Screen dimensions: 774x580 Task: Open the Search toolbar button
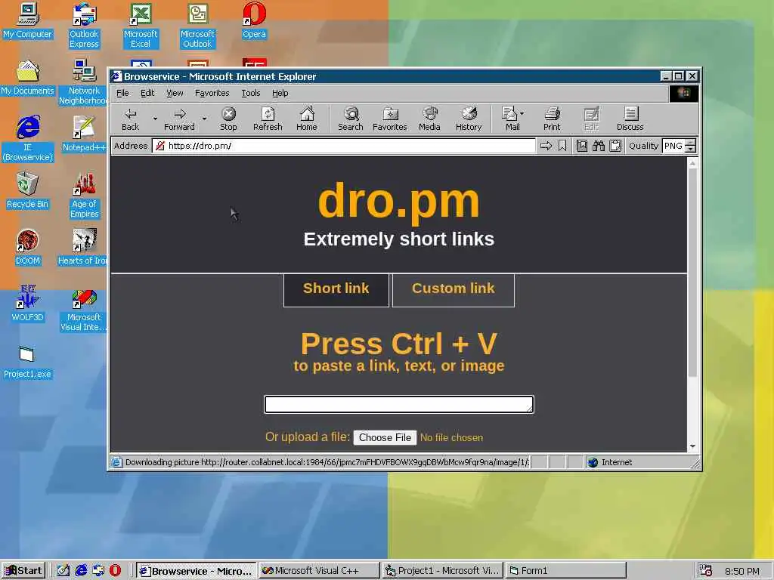(351, 119)
